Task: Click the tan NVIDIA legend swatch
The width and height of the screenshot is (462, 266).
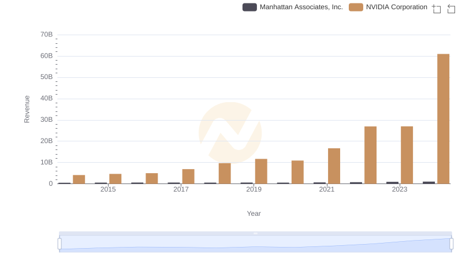Action: coord(356,7)
